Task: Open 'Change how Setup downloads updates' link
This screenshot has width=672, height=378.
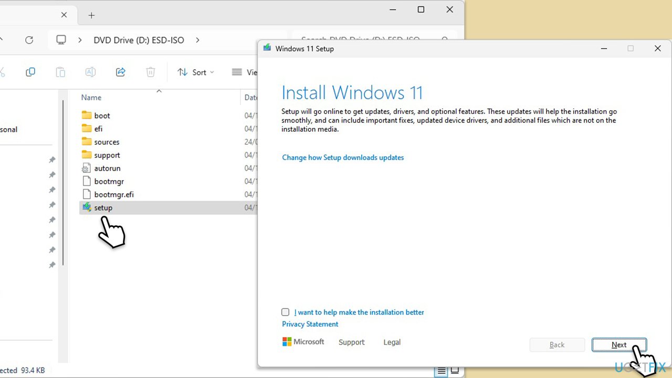Action: [343, 157]
